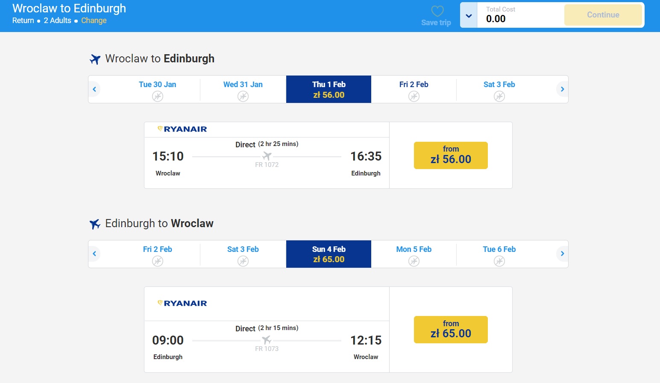Image resolution: width=660 pixels, height=383 pixels.
Task: Click the heart Save trip icon
Action: tap(437, 11)
